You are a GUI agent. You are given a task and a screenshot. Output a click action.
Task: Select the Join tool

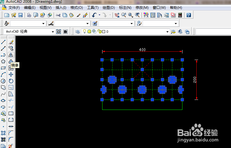[x=11, y=126]
